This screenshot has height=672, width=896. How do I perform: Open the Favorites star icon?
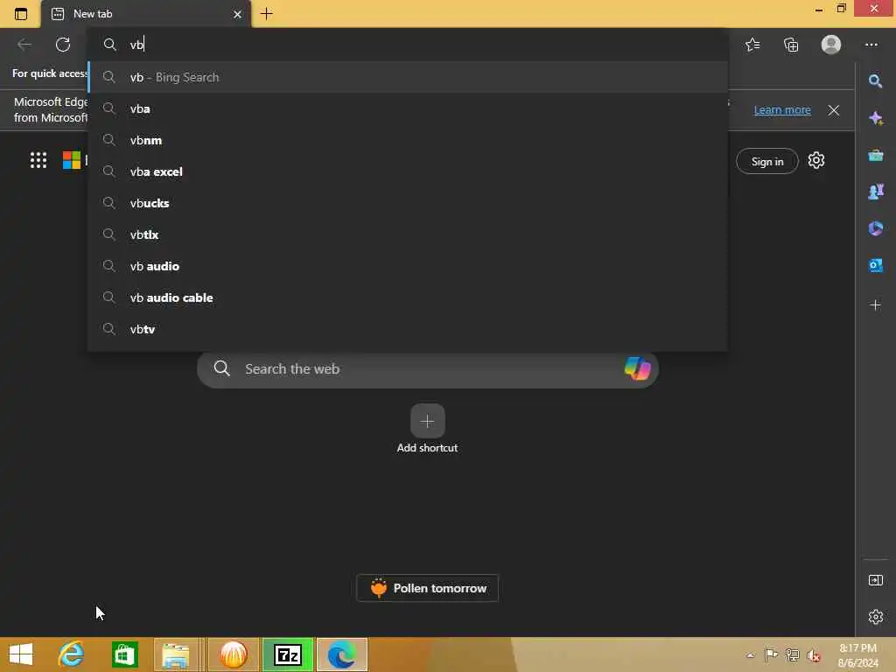coord(752,45)
